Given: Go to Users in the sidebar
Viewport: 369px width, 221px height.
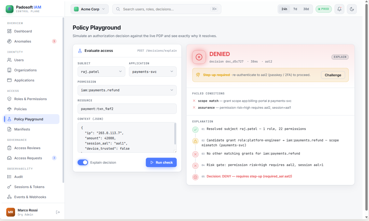Looking at the screenshot, I should tap(32, 60).
